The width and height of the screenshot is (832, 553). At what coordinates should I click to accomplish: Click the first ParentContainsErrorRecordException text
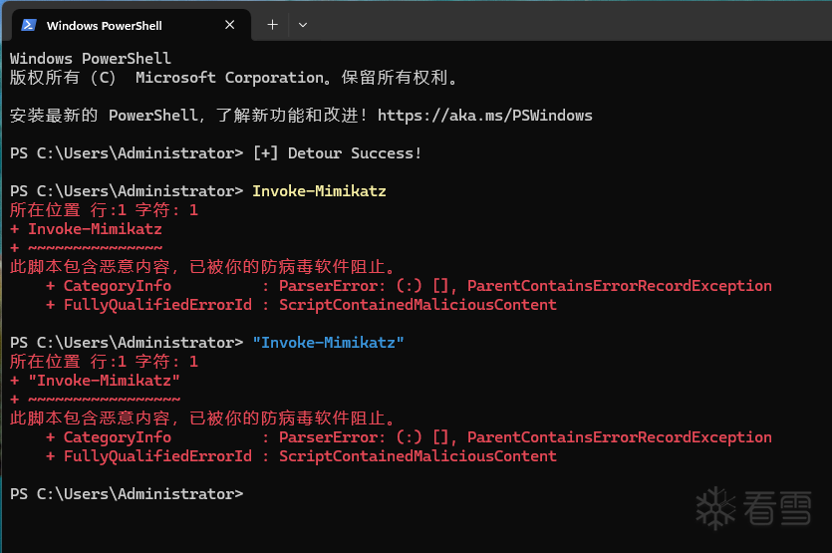click(x=619, y=286)
